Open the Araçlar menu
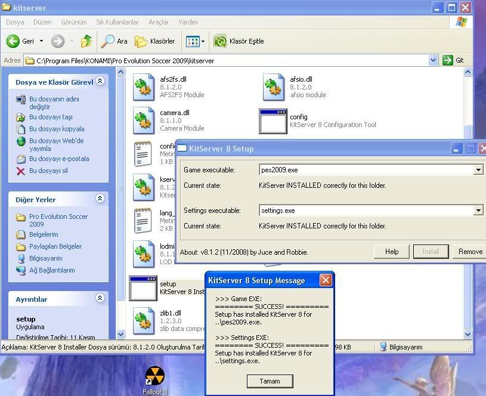This screenshot has width=486, height=396. (159, 22)
